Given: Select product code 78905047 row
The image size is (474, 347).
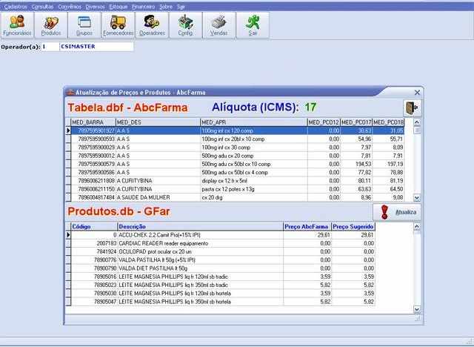Looking at the screenshot, I should [x=223, y=302].
